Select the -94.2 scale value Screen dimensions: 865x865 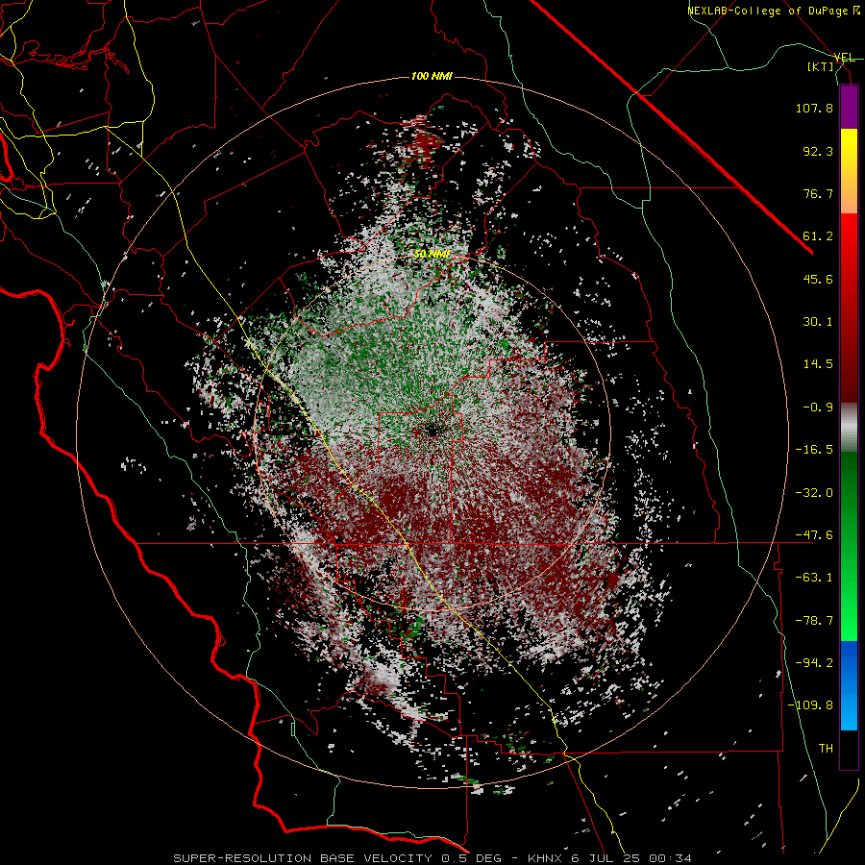814,663
